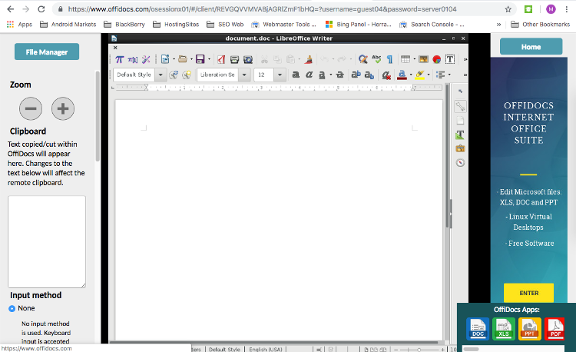
Task: Click the Save document icon
Action: tap(199, 59)
